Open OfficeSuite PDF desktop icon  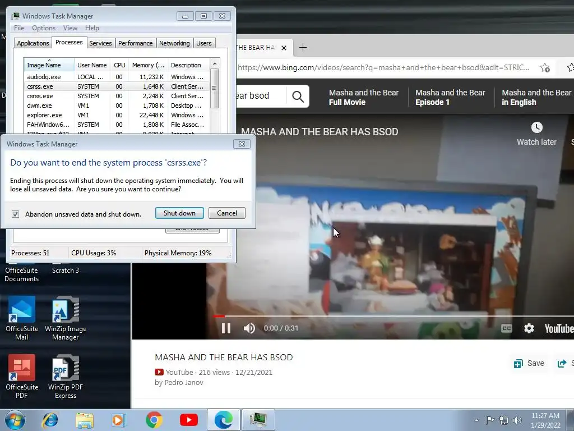tap(22, 377)
